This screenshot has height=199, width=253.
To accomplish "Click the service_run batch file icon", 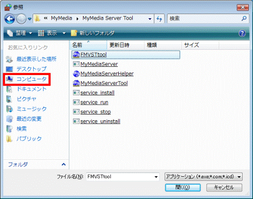I will [76, 103].
